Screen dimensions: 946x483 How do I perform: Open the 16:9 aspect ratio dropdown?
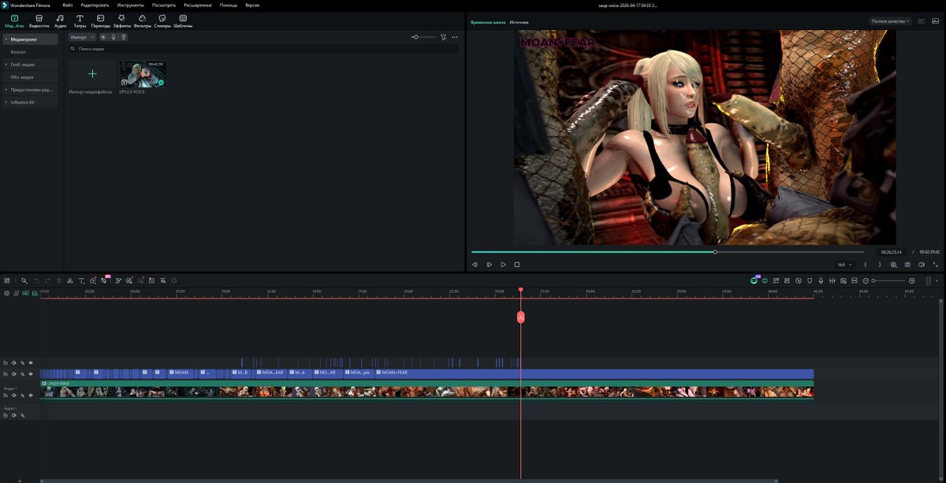click(844, 265)
